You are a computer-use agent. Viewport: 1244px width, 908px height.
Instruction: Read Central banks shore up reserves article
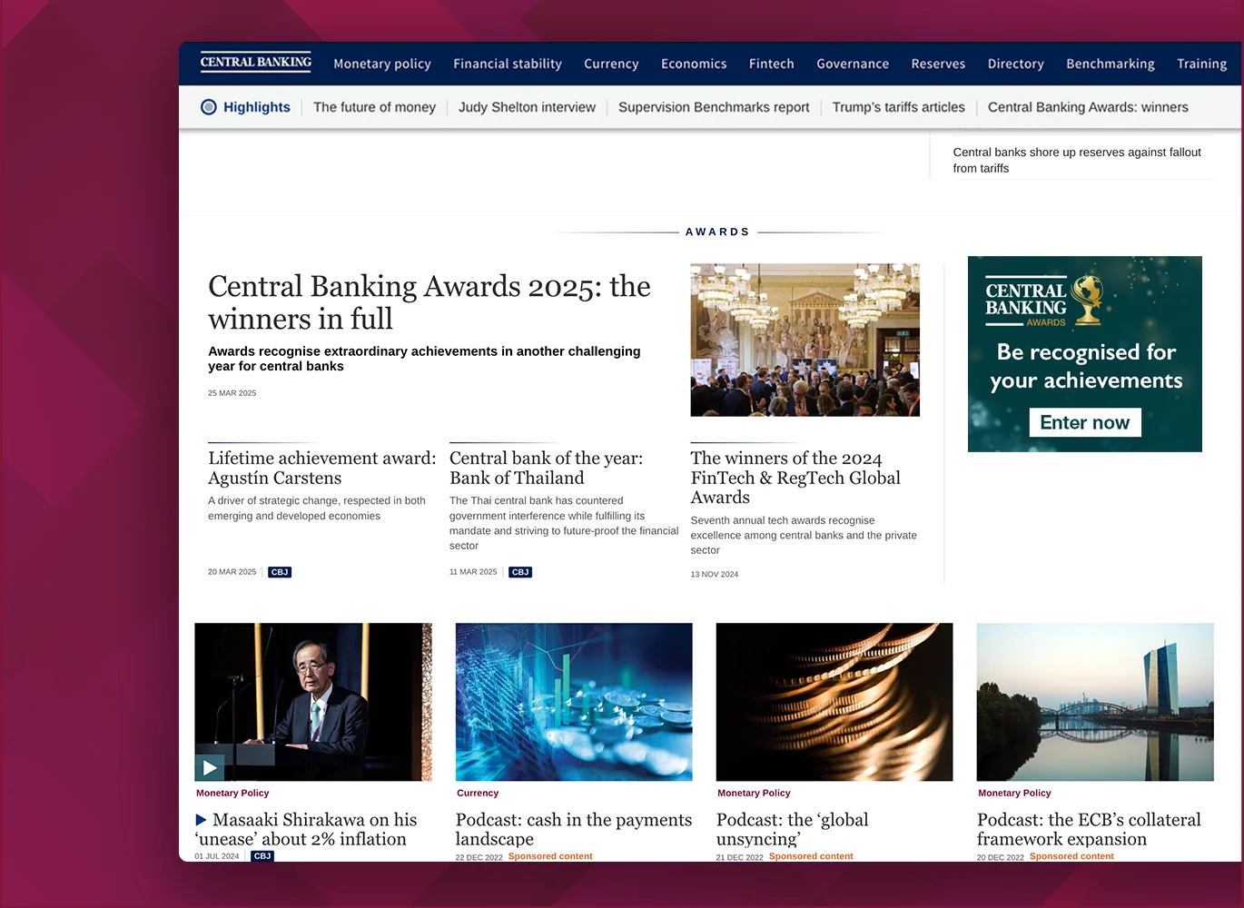click(x=1076, y=160)
